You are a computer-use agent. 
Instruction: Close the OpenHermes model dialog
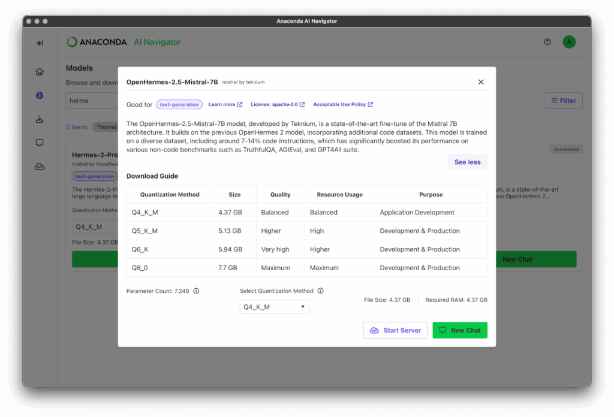click(x=481, y=81)
